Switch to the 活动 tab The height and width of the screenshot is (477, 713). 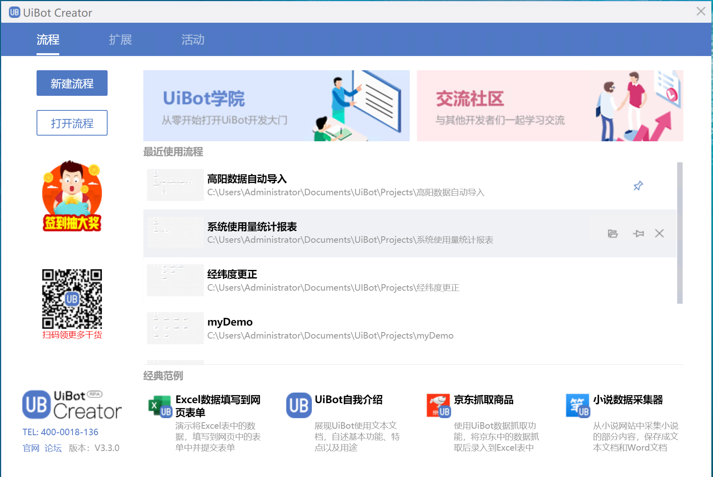(192, 40)
